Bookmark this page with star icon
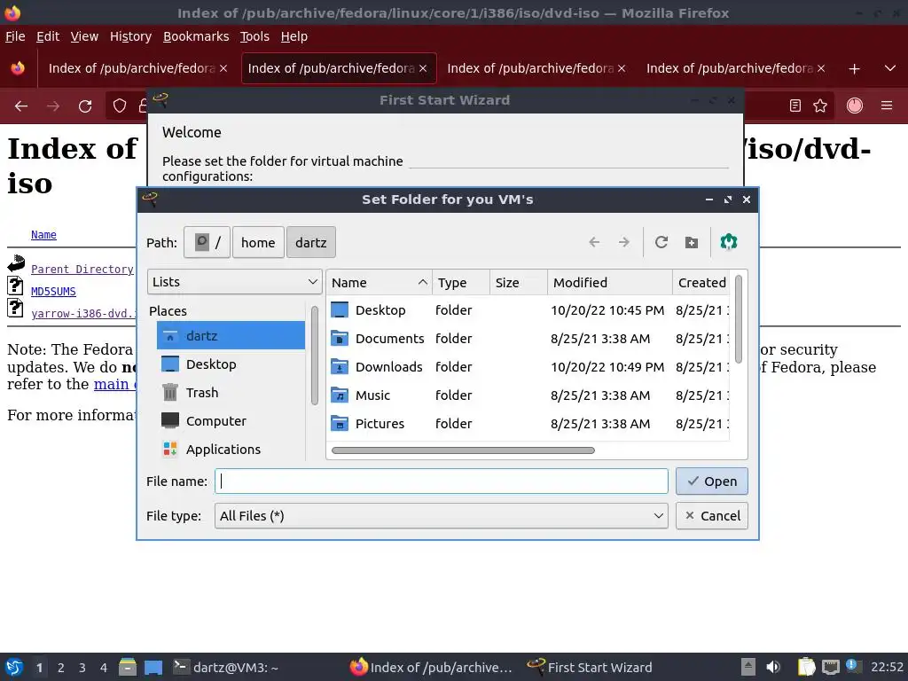Screen dimensions: 908x681 pos(820,106)
